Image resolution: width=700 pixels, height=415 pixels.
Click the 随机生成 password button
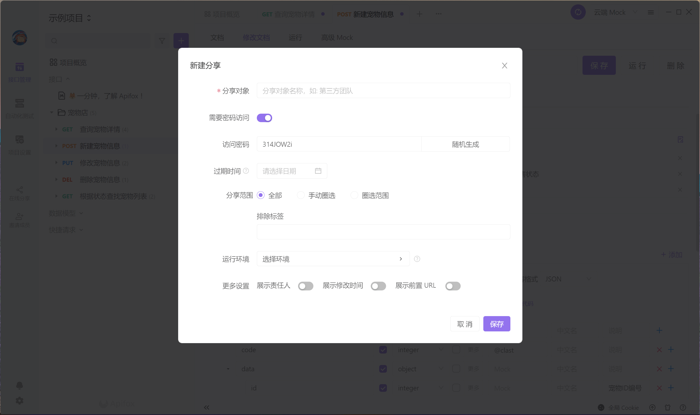click(x=465, y=144)
